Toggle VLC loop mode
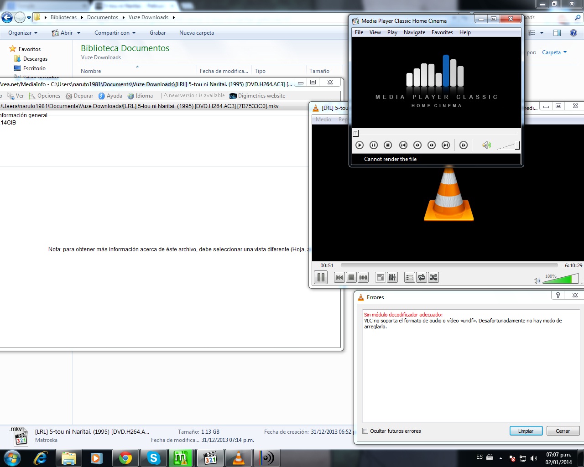 [x=422, y=277]
